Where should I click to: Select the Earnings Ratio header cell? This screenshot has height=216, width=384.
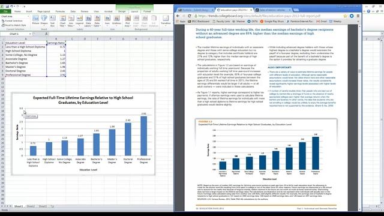pyautogui.click(x=56, y=43)
